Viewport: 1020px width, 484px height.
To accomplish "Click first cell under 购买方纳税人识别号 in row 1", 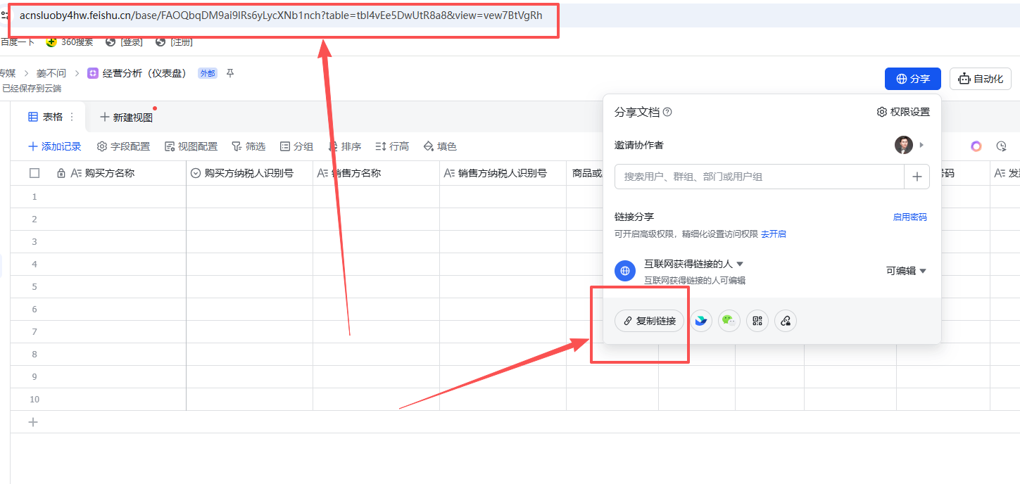I will point(250,197).
